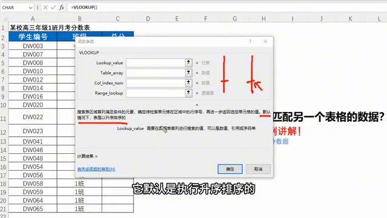The image size is (387, 218).
Task: Select row 1 header
Action: (x=4, y=27)
